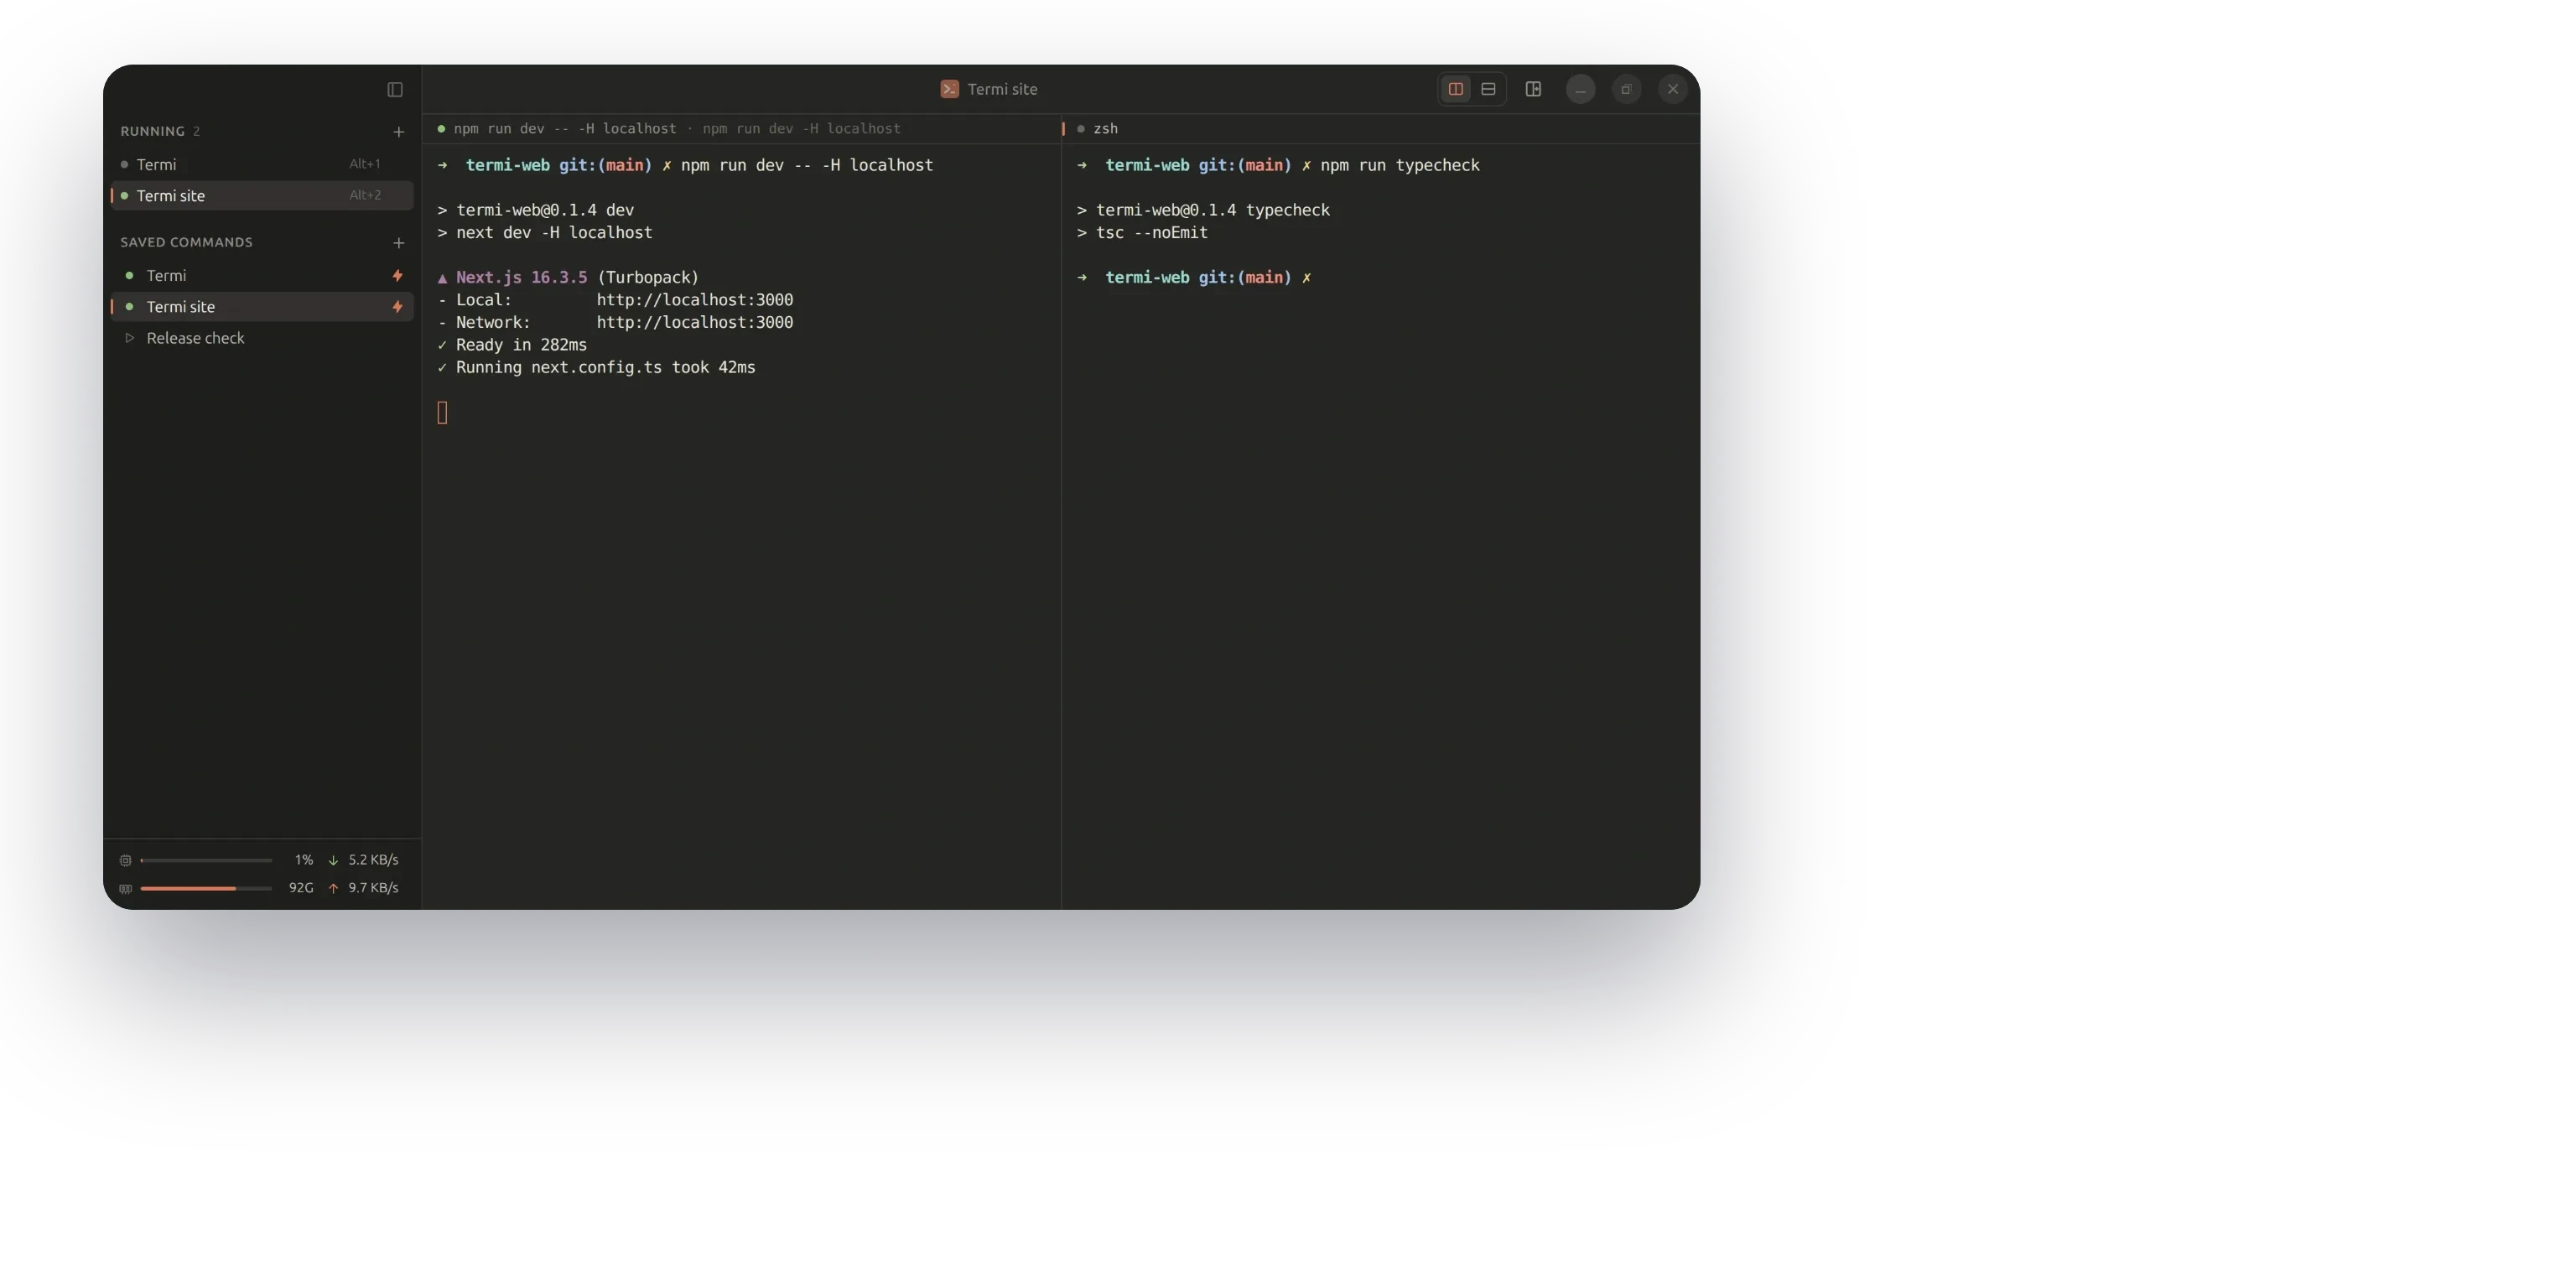Close the Termi window
The height and width of the screenshot is (1288, 2576).
pyautogui.click(x=1673, y=90)
